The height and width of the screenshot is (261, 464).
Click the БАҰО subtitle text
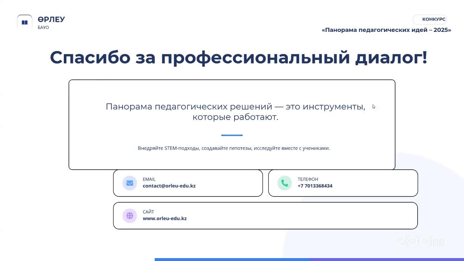coord(43,28)
